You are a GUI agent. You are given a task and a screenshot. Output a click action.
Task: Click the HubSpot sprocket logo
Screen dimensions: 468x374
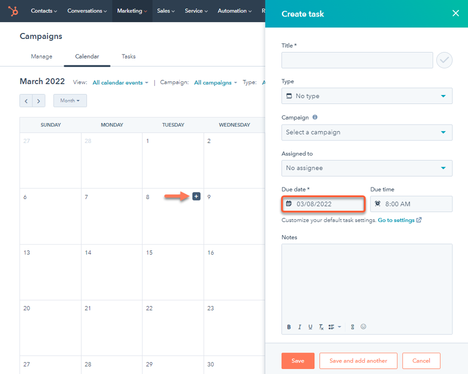[x=13, y=10]
